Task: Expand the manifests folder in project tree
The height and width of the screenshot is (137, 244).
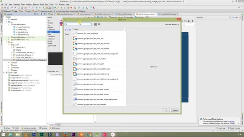Action: pyautogui.click(x=6, y=19)
